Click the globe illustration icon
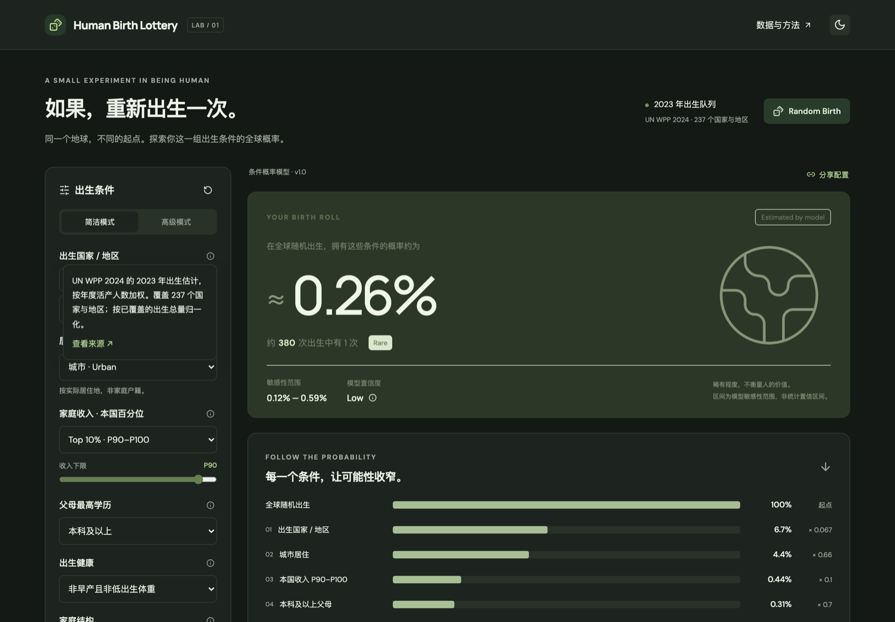Screen dimensions: 895x622 [769, 295]
